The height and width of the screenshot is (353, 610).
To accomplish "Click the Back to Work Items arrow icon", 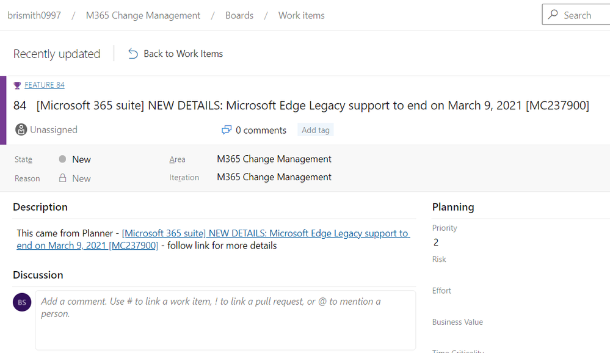I will [x=133, y=54].
